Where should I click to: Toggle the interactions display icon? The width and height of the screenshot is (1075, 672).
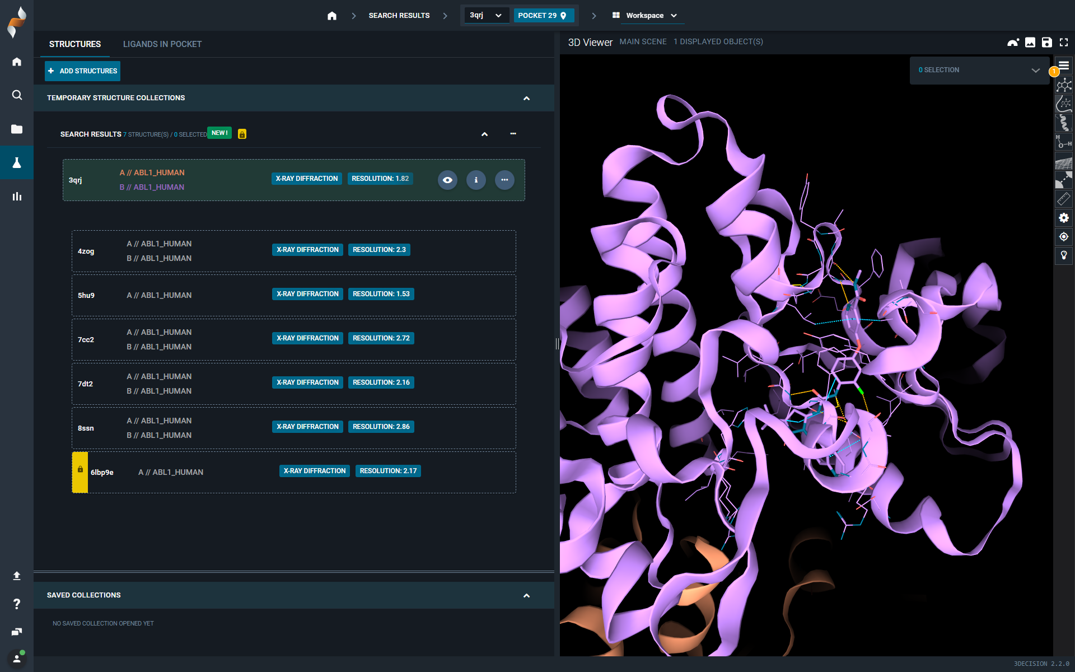[1063, 180]
